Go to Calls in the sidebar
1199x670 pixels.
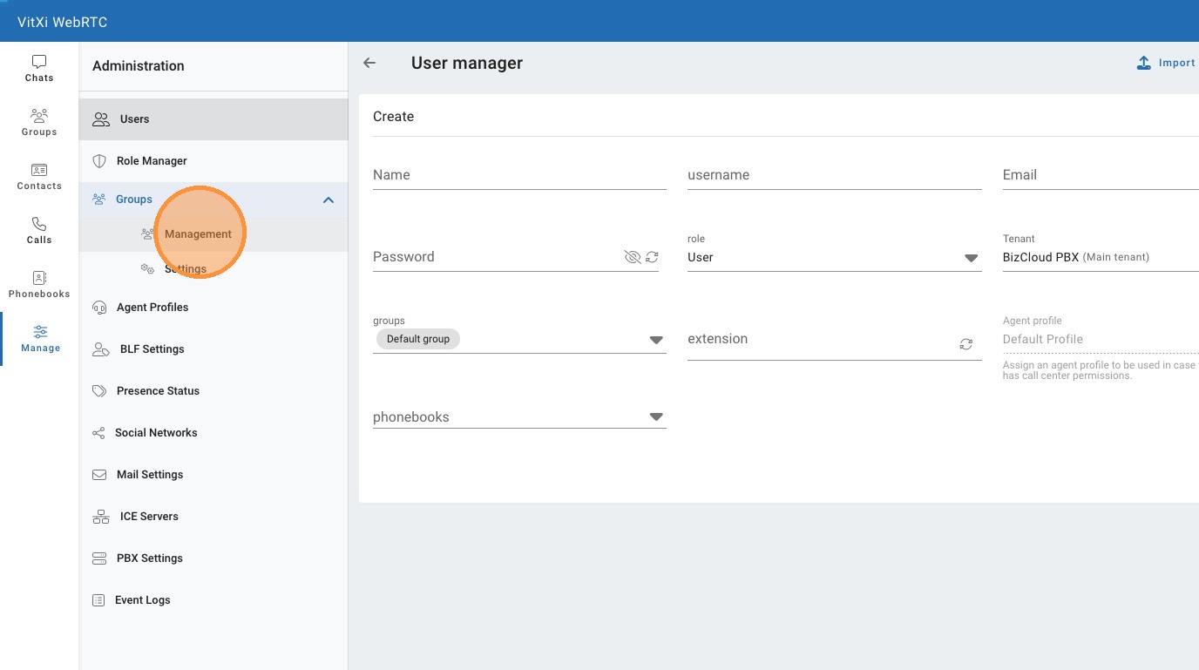(39, 231)
